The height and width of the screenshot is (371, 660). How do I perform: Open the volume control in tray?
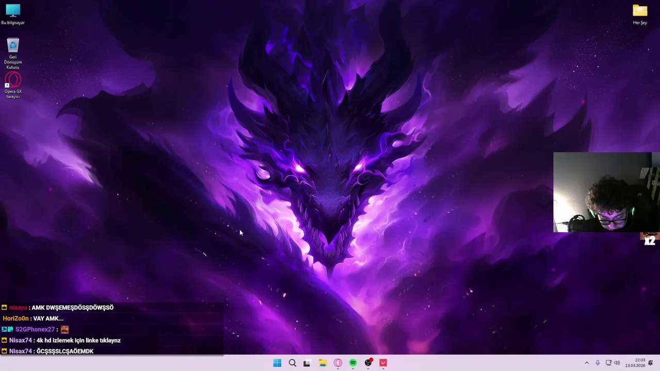[617, 363]
